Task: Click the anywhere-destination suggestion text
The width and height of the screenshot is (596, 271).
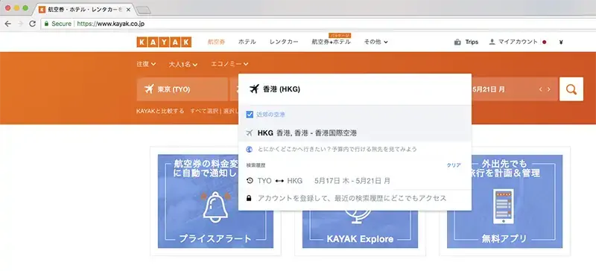Action: 337,150
